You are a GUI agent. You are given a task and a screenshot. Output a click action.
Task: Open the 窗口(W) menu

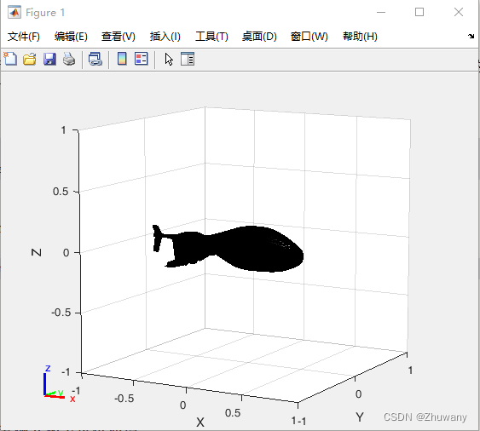click(309, 37)
